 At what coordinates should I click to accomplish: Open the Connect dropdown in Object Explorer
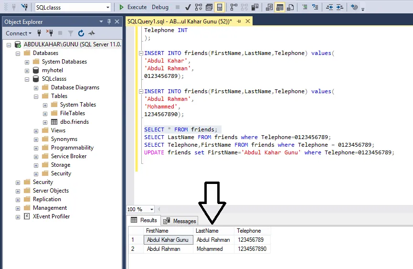[19, 33]
